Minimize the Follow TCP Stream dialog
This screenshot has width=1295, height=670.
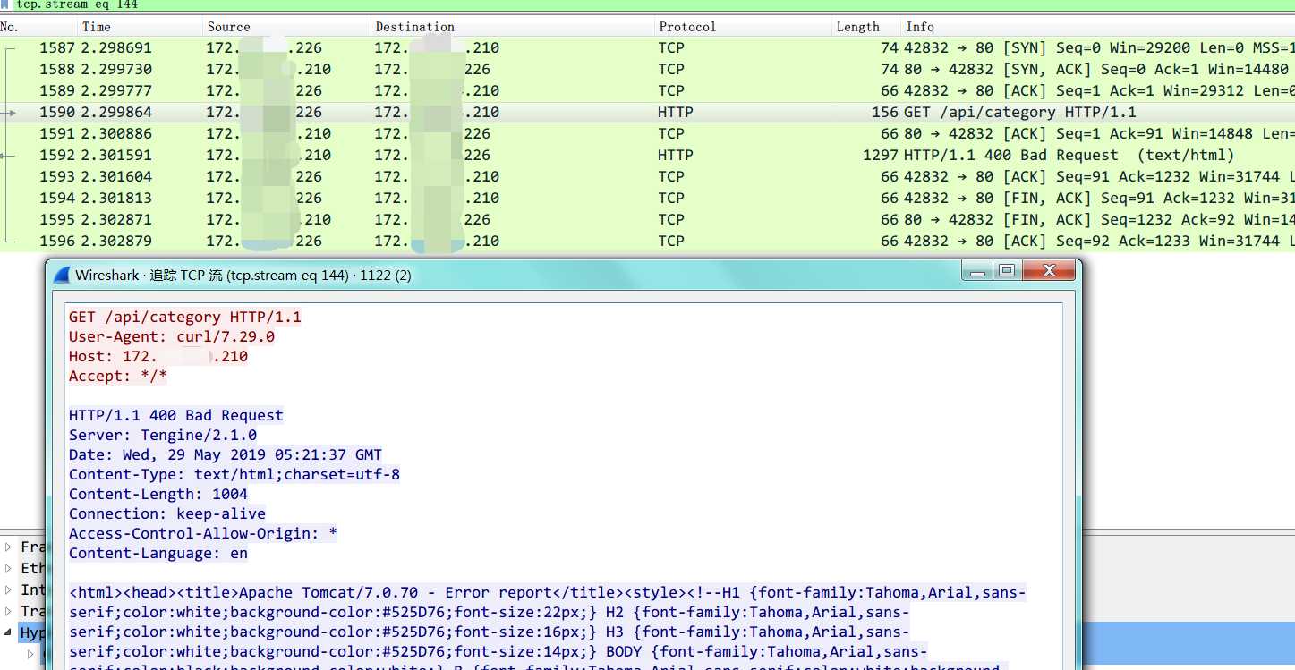click(x=978, y=271)
